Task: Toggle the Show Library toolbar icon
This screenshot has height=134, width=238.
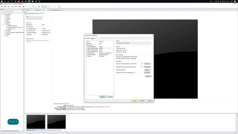Action: [x=43, y=7]
